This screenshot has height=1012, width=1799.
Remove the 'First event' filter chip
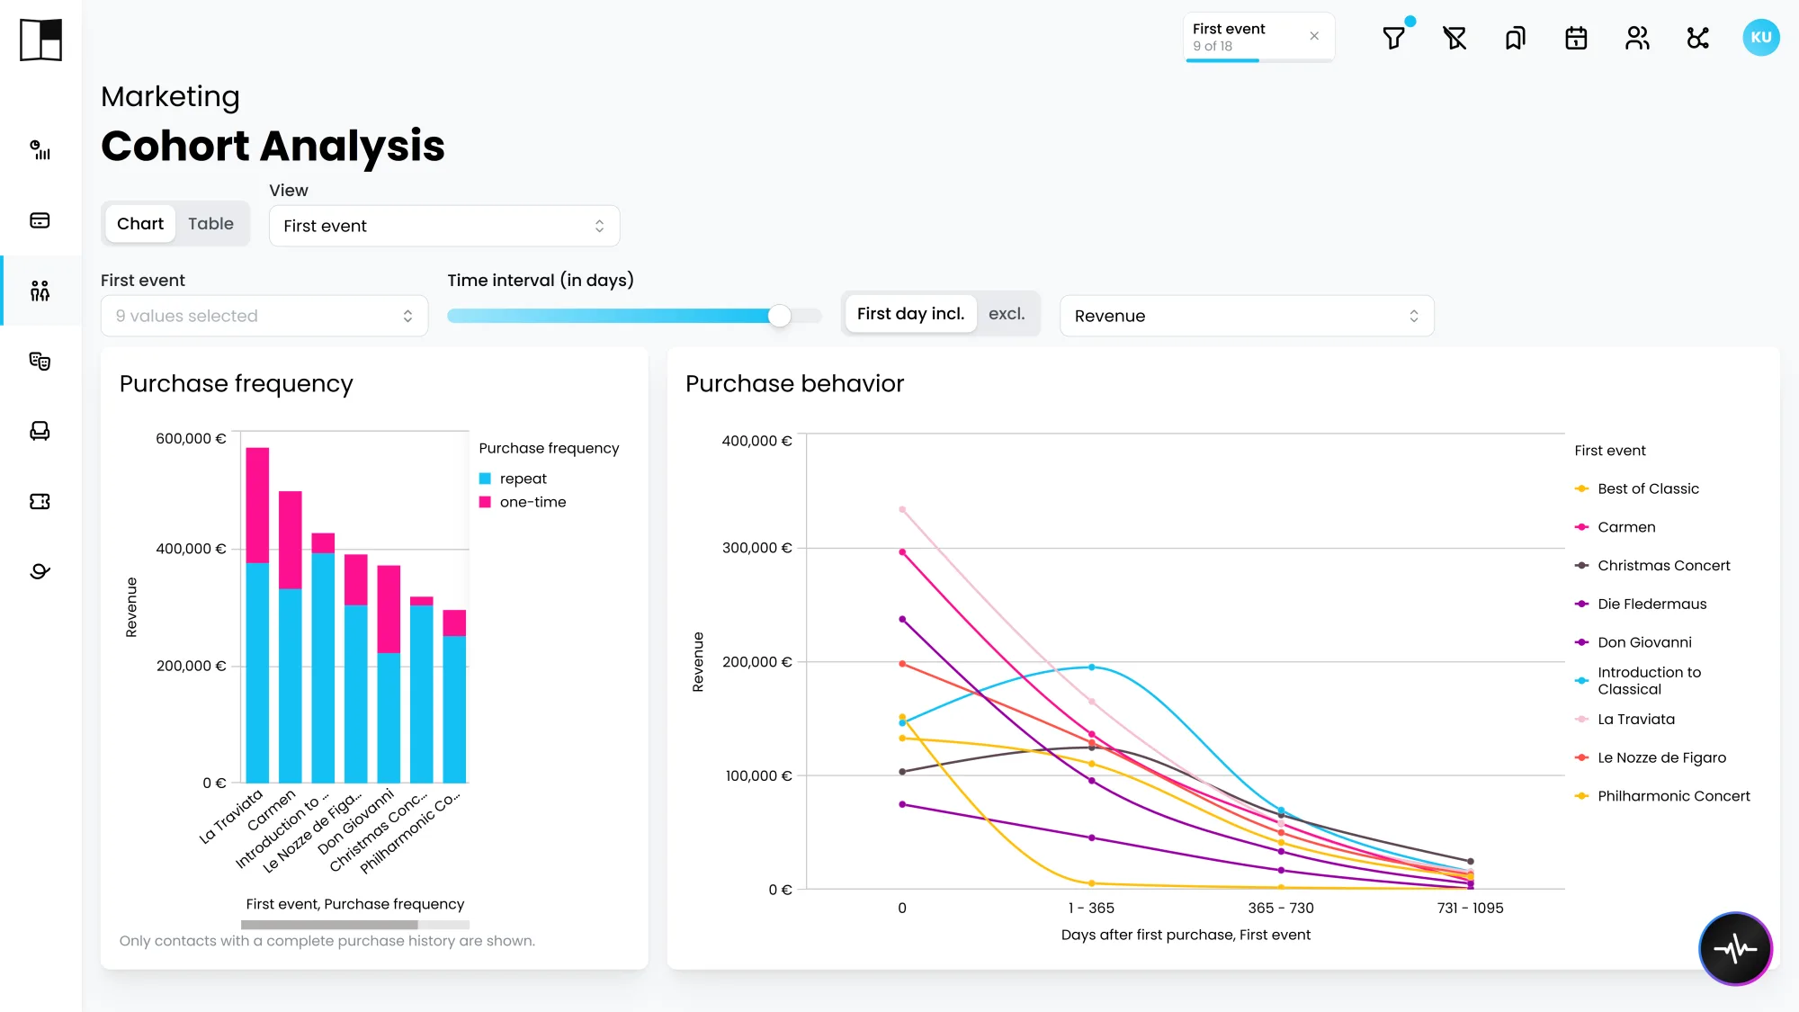pyautogui.click(x=1314, y=36)
